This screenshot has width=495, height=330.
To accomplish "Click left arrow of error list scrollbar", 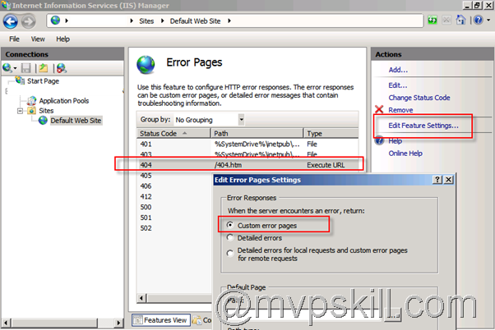I will tap(141, 298).
